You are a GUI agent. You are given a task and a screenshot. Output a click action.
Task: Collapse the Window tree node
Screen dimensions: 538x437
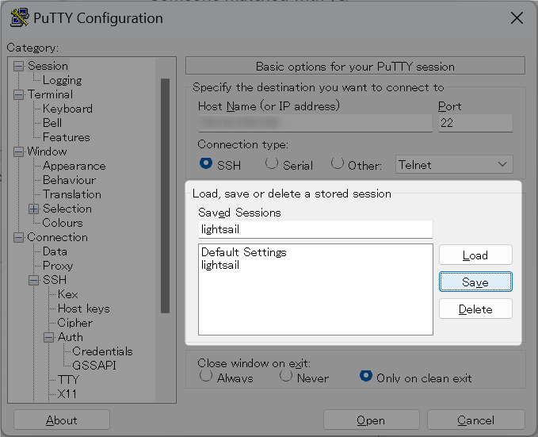pyautogui.click(x=18, y=151)
